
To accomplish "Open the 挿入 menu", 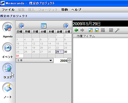I will [x=31, y=10].
